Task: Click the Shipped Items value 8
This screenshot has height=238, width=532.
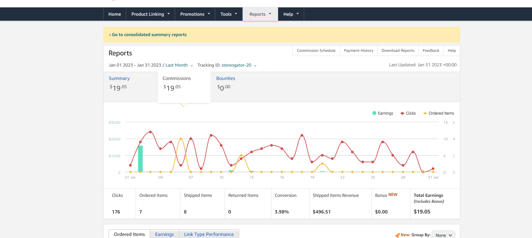Action: [x=185, y=212]
